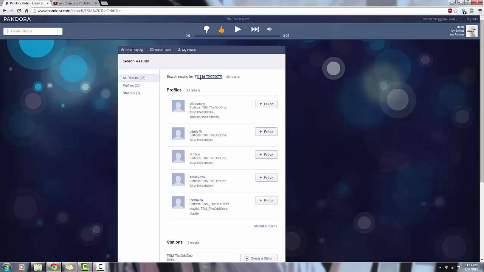Screen dimensions: 484x272
Task: Filter by Profiles (25)
Action: [132, 85]
